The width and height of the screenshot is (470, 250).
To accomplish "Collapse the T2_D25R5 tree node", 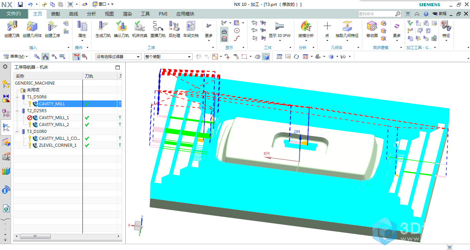I will point(17,110).
